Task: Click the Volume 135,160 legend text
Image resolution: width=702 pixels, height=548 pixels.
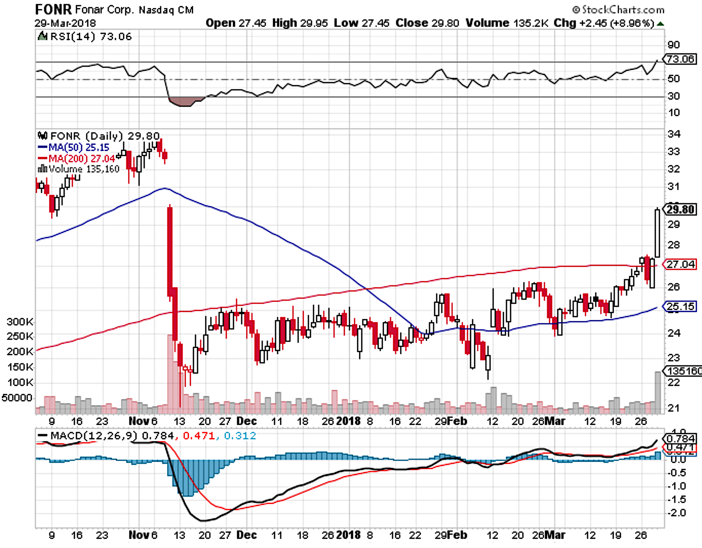Action: pos(84,169)
